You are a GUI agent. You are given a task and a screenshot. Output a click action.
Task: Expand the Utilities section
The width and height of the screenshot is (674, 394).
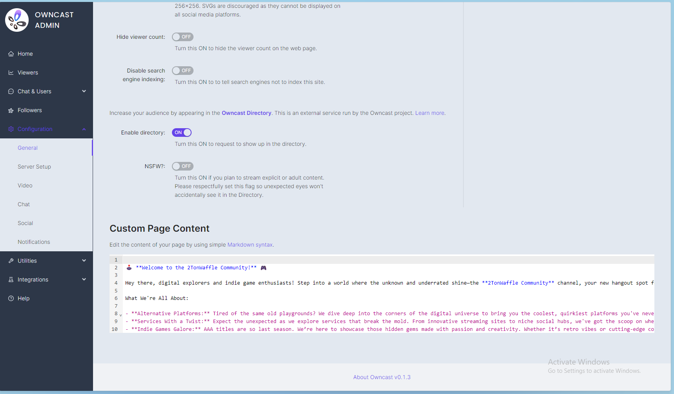(84, 260)
